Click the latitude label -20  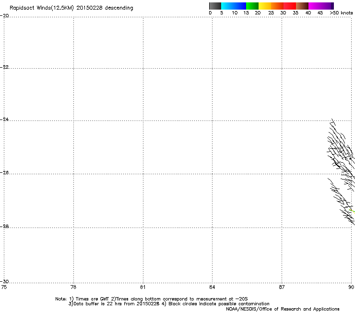pos(4,16)
